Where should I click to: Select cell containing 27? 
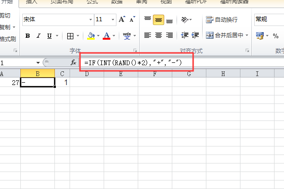tap(10, 83)
